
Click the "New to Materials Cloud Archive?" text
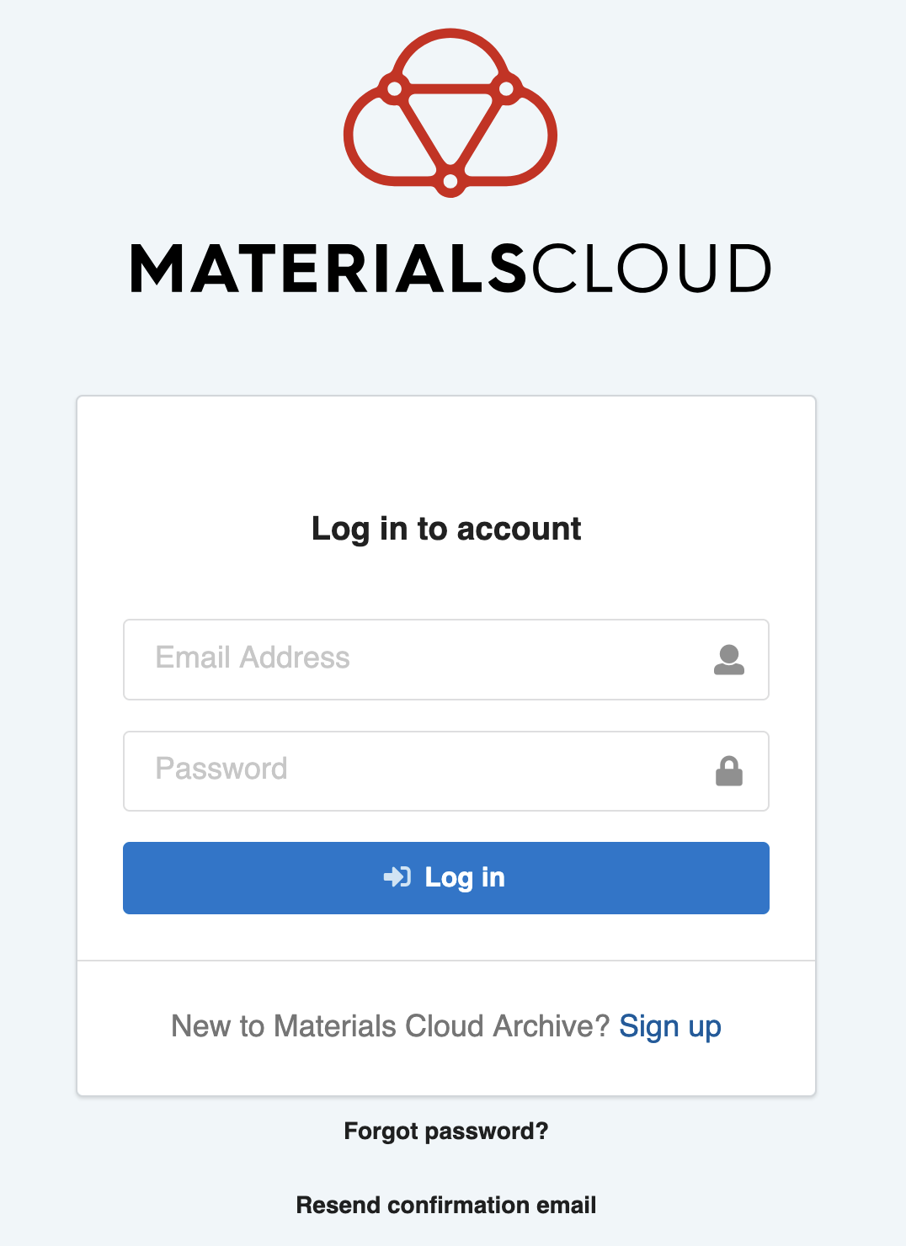point(390,1026)
